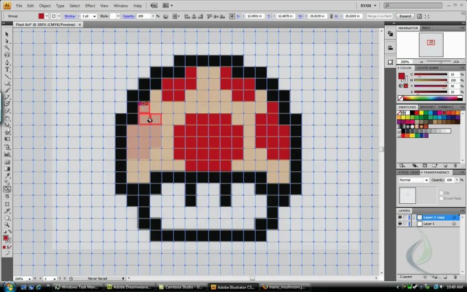
Task: Select the Selection tool arrow
Action: (7, 34)
